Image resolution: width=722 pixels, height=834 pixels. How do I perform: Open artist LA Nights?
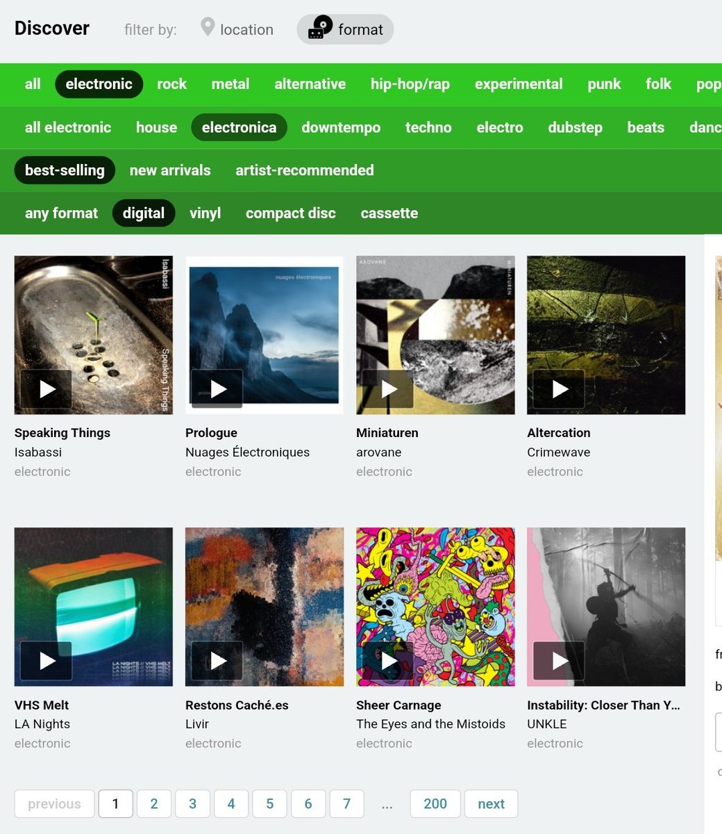pos(42,724)
